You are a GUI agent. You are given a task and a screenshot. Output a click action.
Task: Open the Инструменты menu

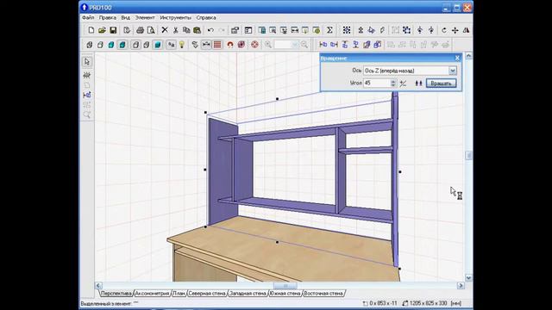coord(175,17)
